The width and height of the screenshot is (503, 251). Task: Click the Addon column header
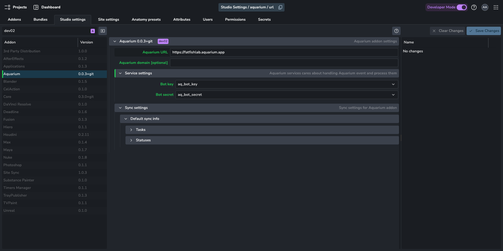(40, 42)
